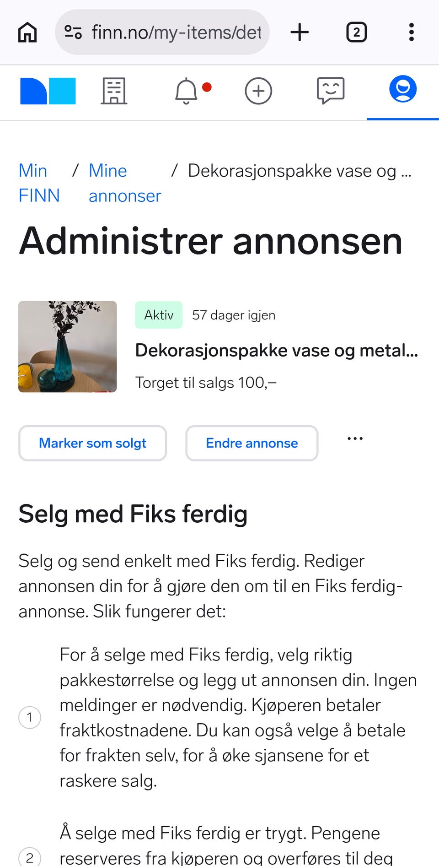Open Mine annonser breadcrumb link
The image size is (439, 866).
coord(124,183)
